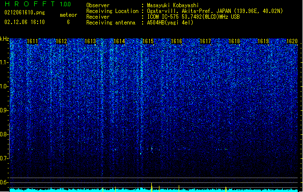Click the 1.0 kHz axis label
This screenshot has width=303, height=192.
(4, 86)
